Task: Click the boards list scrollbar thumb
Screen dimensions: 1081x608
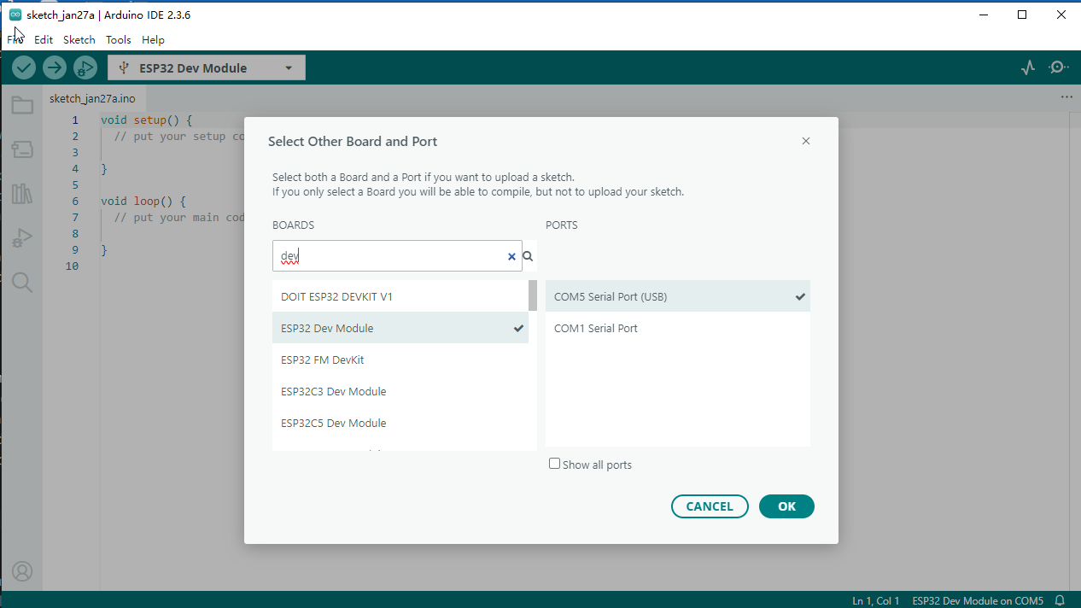Action: coord(533,295)
